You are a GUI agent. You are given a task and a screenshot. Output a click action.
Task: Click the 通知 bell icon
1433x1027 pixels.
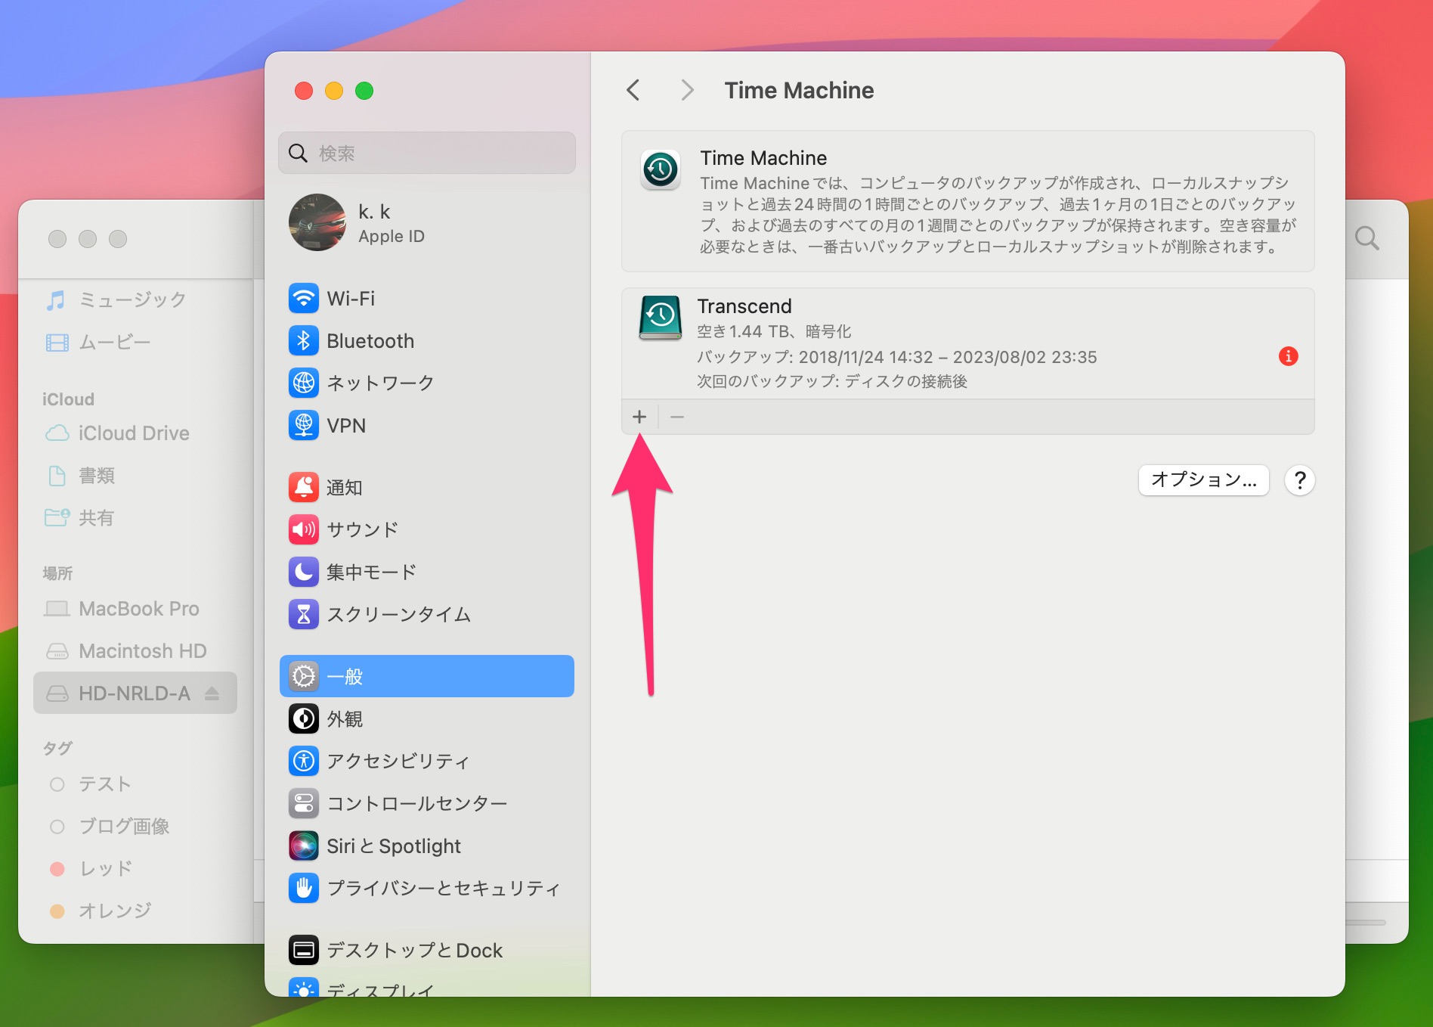303,488
